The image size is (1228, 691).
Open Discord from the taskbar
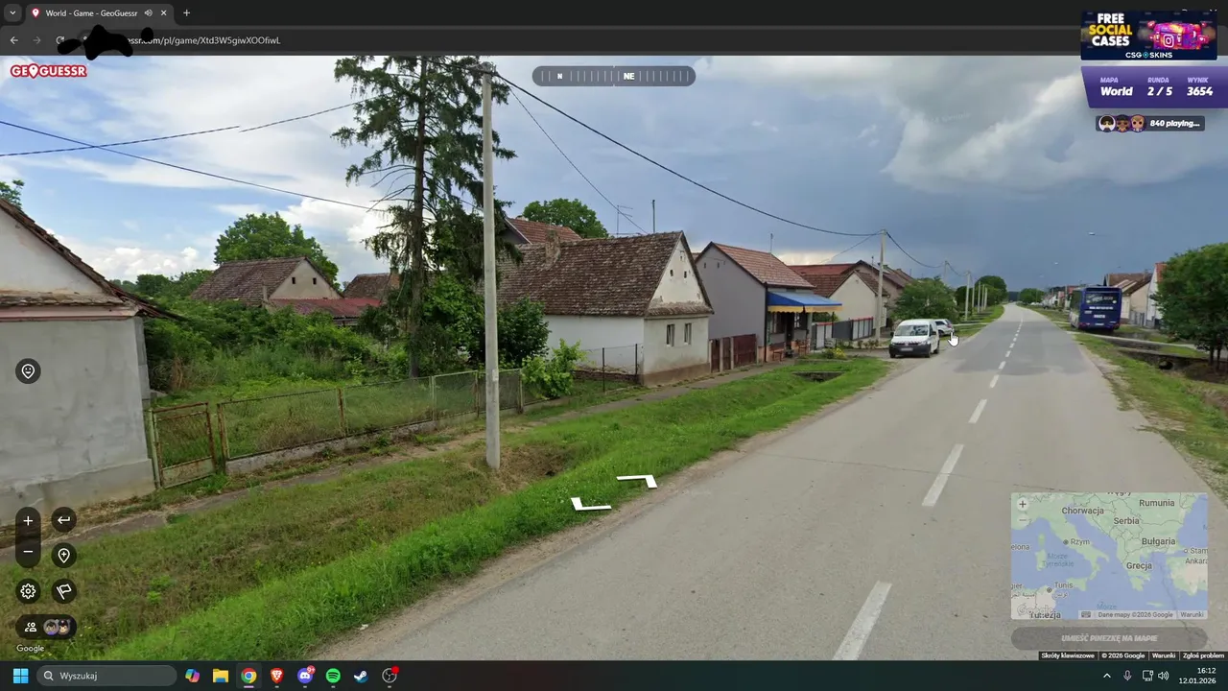305,676
